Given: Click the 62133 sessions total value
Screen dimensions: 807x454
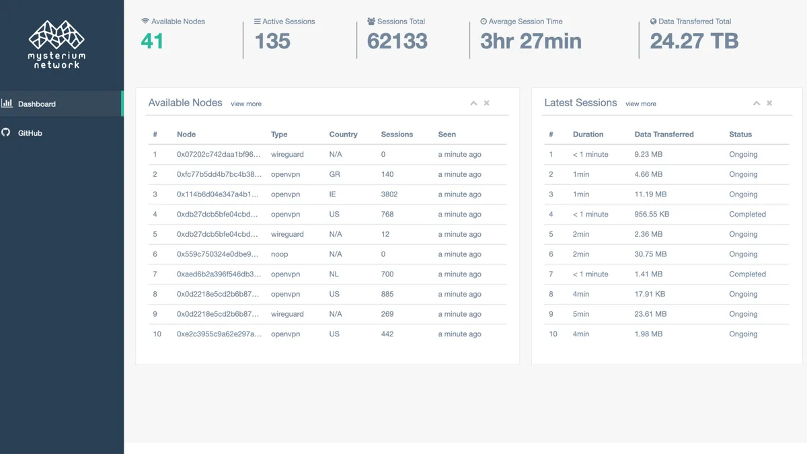Looking at the screenshot, I should pyautogui.click(x=397, y=41).
